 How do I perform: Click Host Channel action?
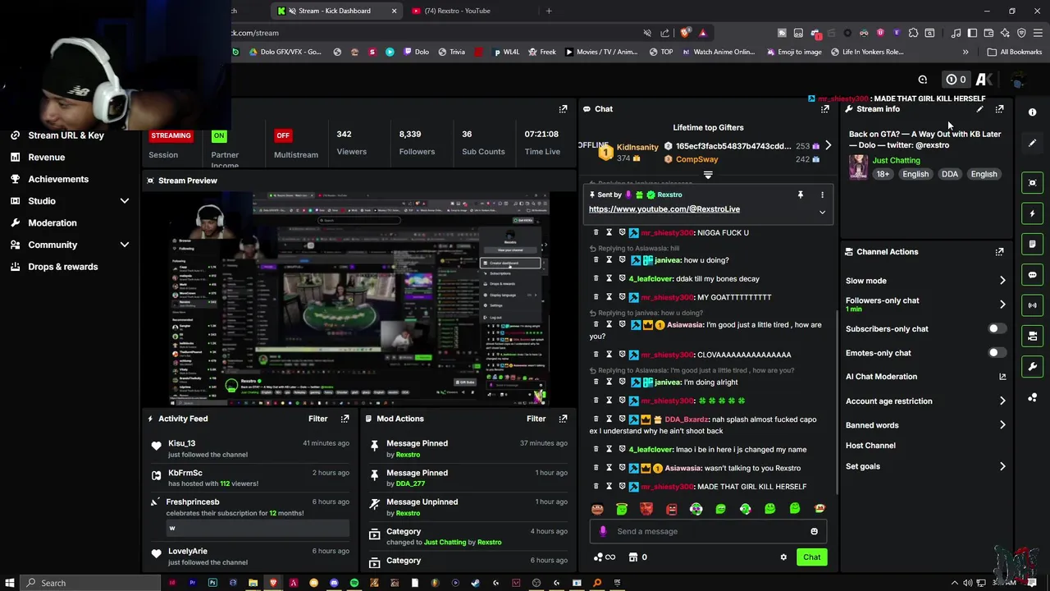click(x=870, y=446)
